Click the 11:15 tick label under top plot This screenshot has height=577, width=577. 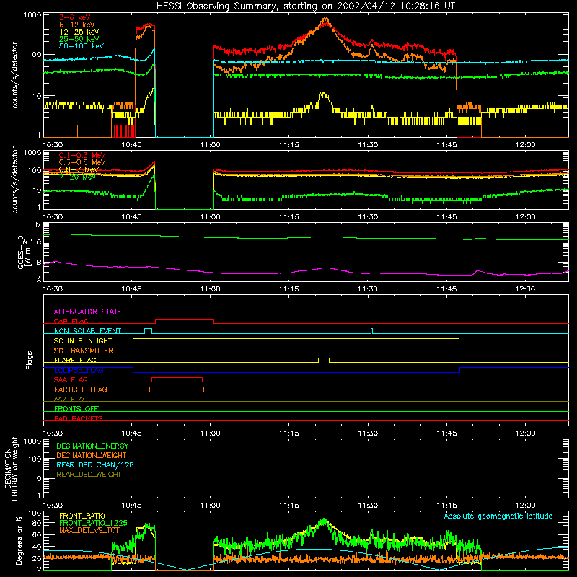(289, 145)
